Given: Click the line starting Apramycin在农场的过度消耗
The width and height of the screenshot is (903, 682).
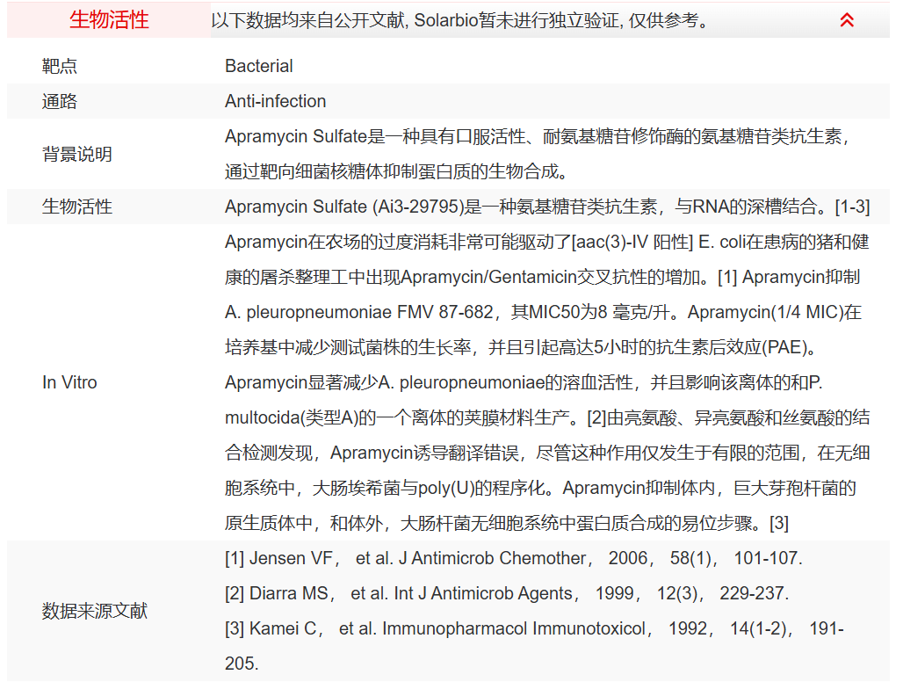Looking at the screenshot, I should [x=547, y=242].
